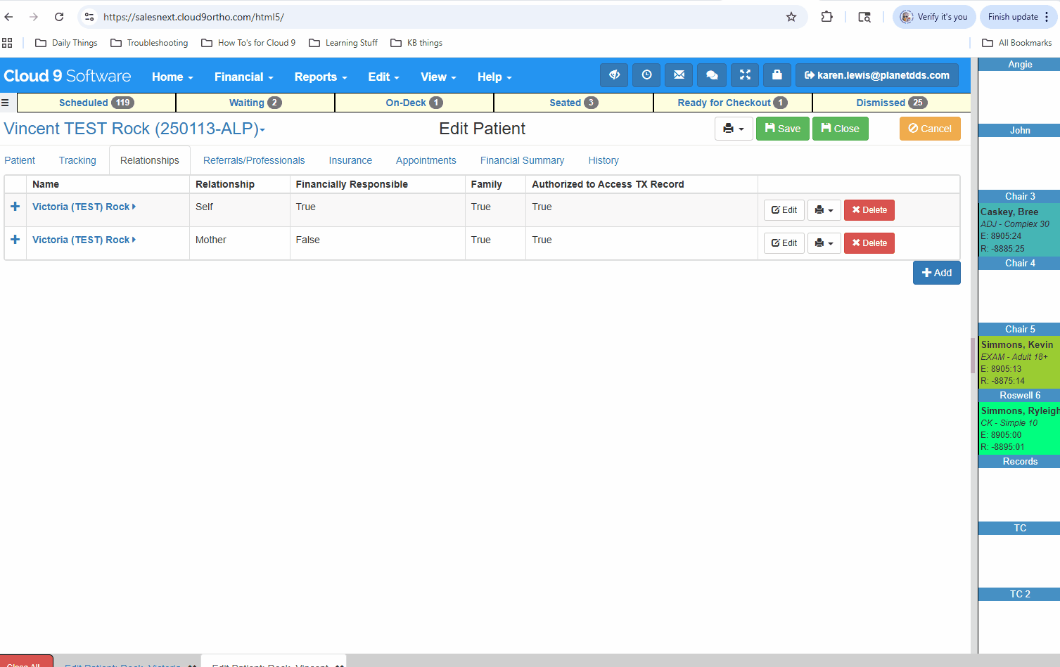Switch to the Insurance tab
This screenshot has height=667, width=1060.
click(350, 160)
